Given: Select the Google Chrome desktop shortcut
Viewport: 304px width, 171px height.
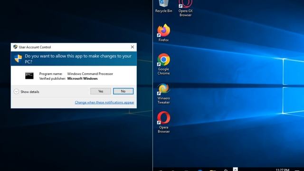Looking at the screenshot, I should click(x=163, y=64).
